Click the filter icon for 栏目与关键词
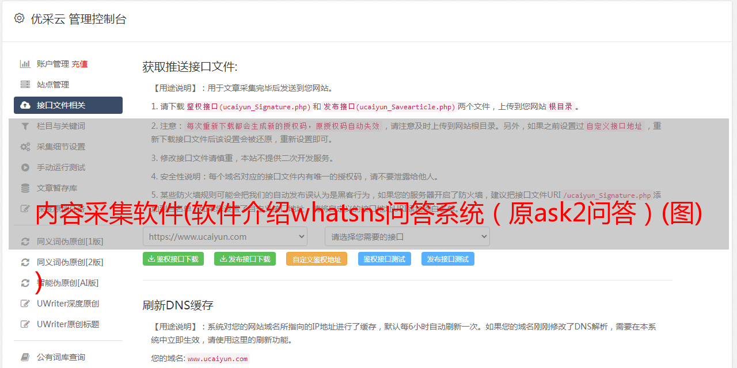737x368 pixels. click(x=25, y=126)
